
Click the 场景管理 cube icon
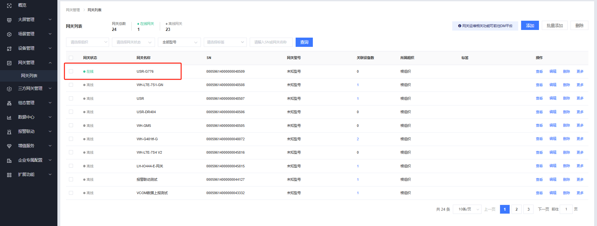coord(9,34)
